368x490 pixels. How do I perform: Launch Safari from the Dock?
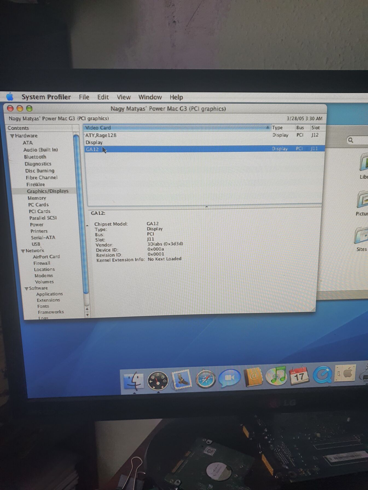(205, 379)
